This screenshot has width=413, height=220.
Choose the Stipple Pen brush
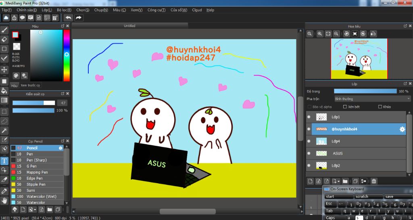click(x=37, y=184)
